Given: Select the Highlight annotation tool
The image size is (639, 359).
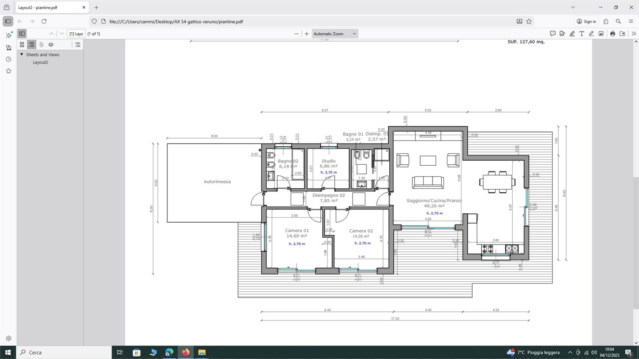Looking at the screenshot, I should (572, 34).
